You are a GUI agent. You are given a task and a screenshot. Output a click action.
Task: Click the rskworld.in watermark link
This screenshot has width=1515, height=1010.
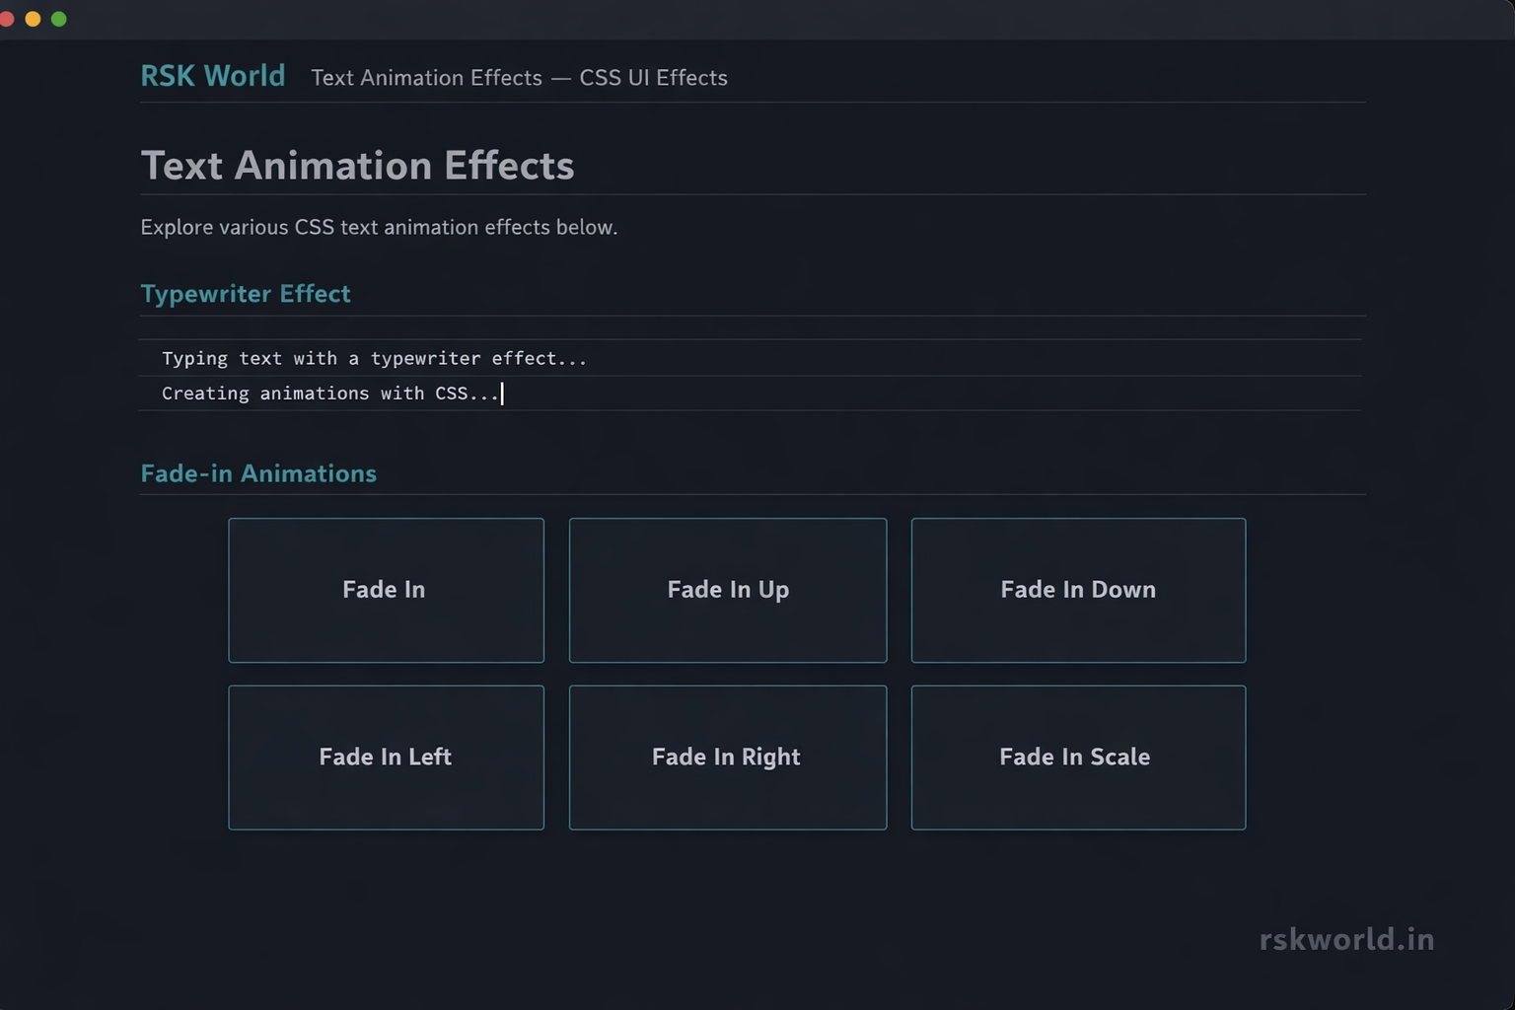coord(1345,938)
